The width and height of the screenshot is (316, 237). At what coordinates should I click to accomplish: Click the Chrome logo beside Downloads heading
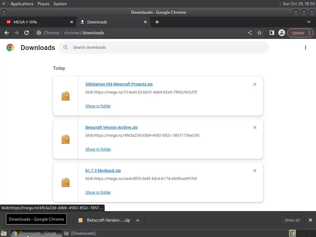(10, 48)
